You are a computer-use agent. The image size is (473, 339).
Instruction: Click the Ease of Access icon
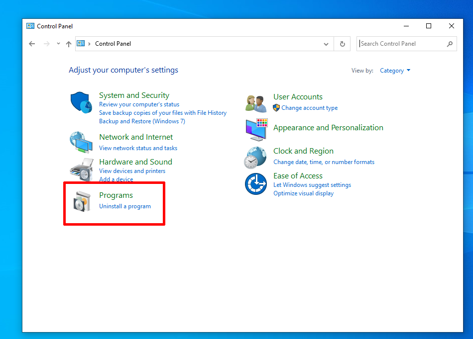click(256, 183)
